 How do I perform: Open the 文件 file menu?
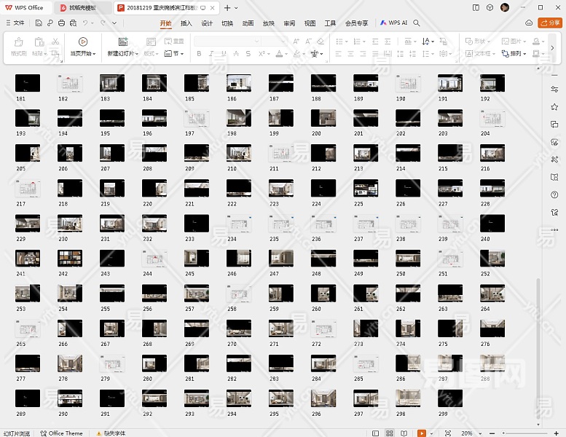tap(15, 23)
